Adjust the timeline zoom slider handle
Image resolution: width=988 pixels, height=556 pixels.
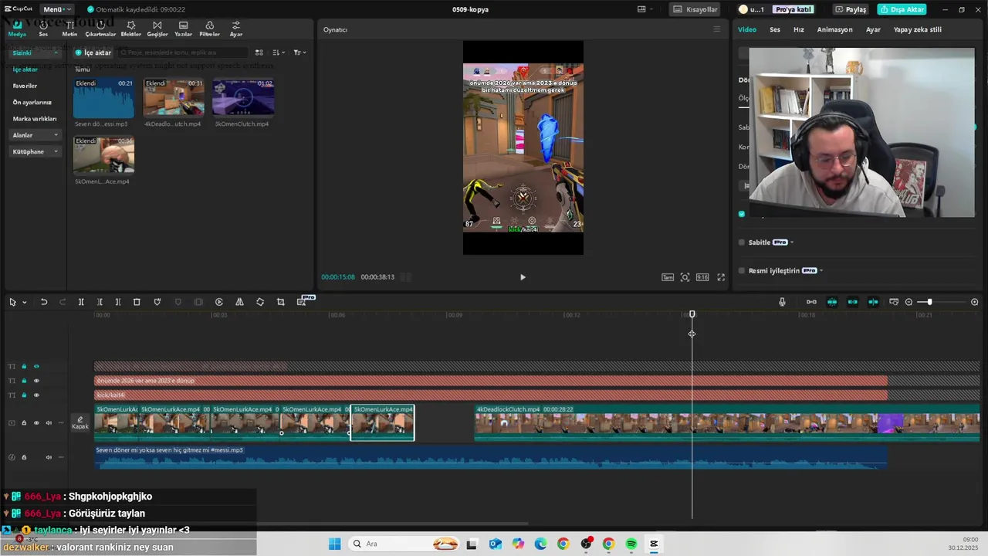point(929,302)
